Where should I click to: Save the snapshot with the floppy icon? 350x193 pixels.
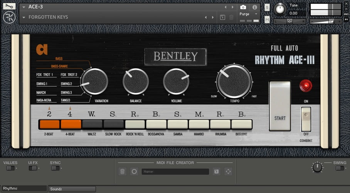pyautogui.click(x=222, y=17)
